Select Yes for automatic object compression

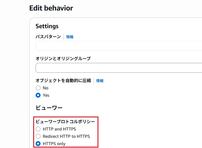[38, 95]
